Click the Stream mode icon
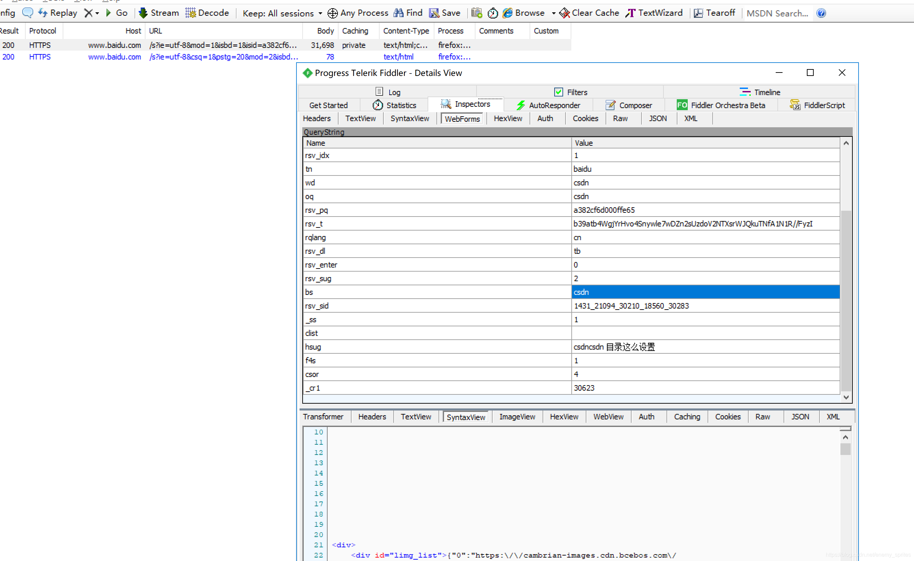 143,13
